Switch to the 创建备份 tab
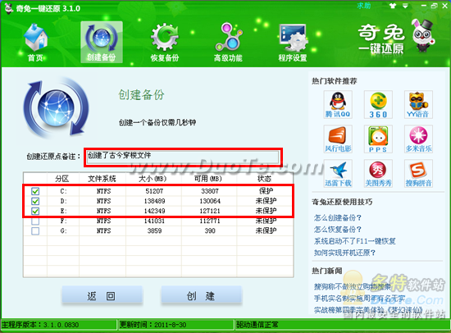Image resolution: width=451 pixels, height=333 pixels. [102, 43]
